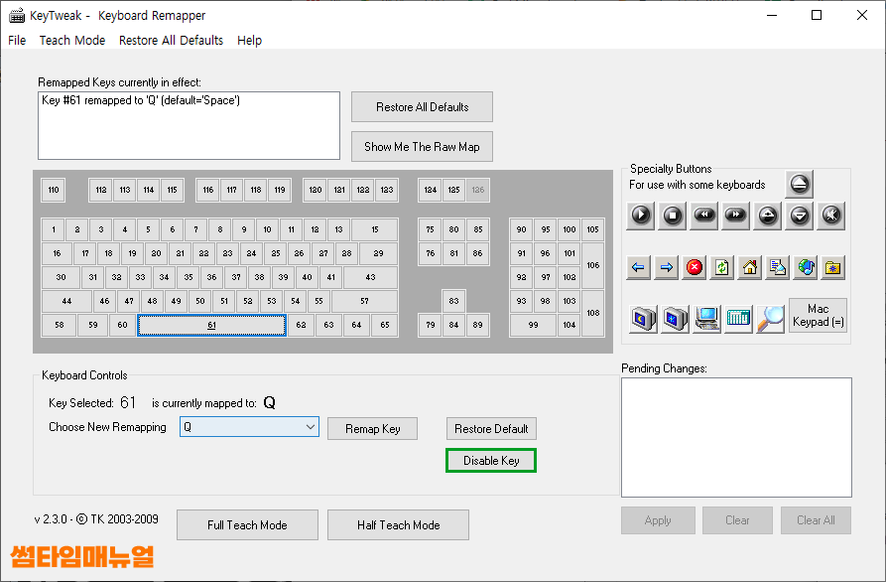Select key 15 on keyboard layout

(x=375, y=229)
